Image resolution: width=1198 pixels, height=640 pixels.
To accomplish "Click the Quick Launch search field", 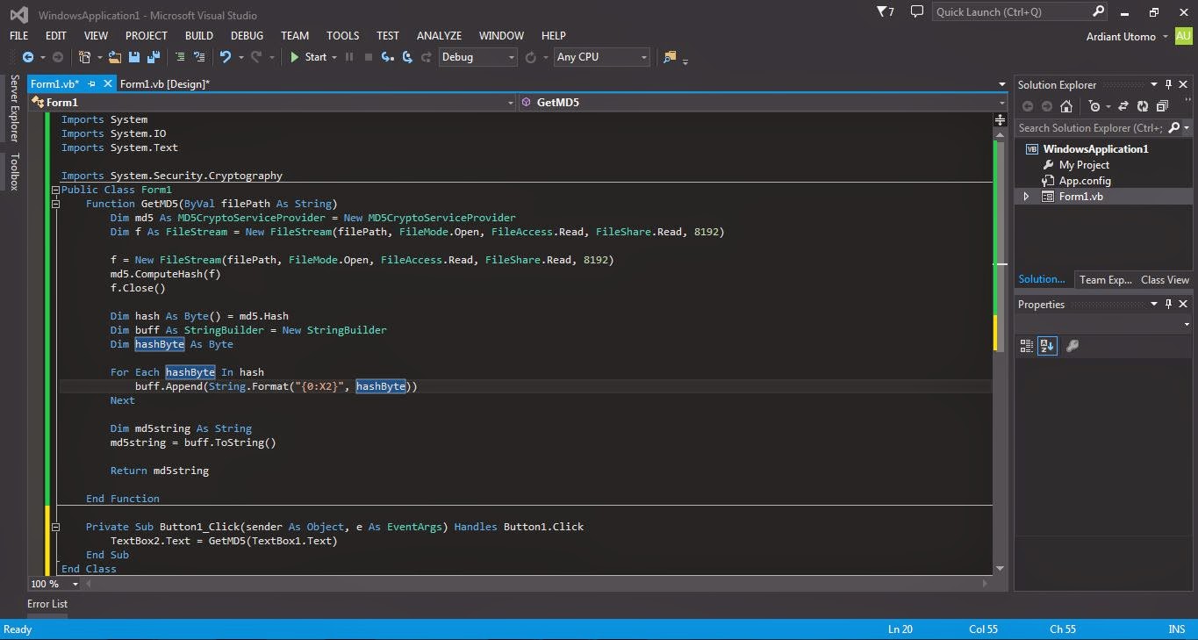I will tap(1010, 12).
